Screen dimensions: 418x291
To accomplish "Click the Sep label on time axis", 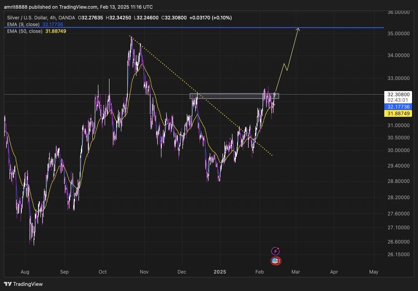I will (x=64, y=272).
